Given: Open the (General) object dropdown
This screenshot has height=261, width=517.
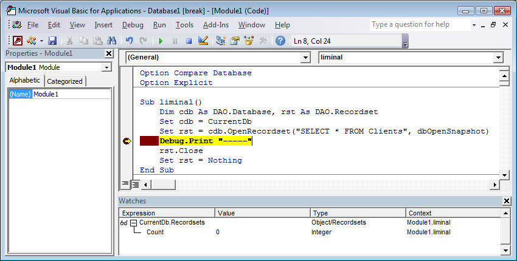Looking at the screenshot, I should 306,58.
